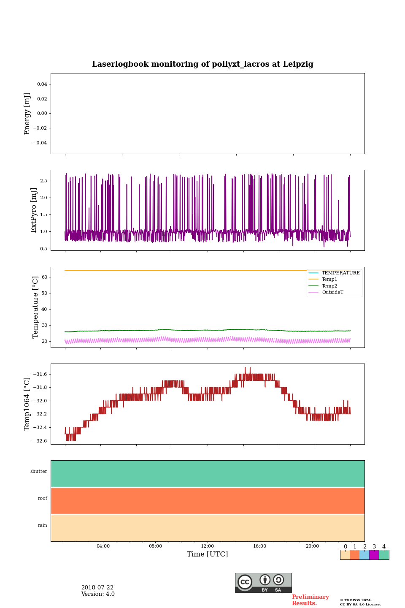Click the © TROPOS 2024 copyright text
This screenshot has width=405, height=608.
pyautogui.click(x=356, y=600)
